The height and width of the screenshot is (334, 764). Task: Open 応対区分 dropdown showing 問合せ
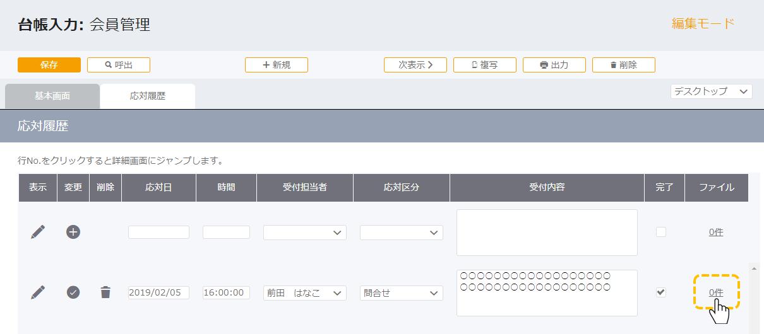tap(402, 293)
